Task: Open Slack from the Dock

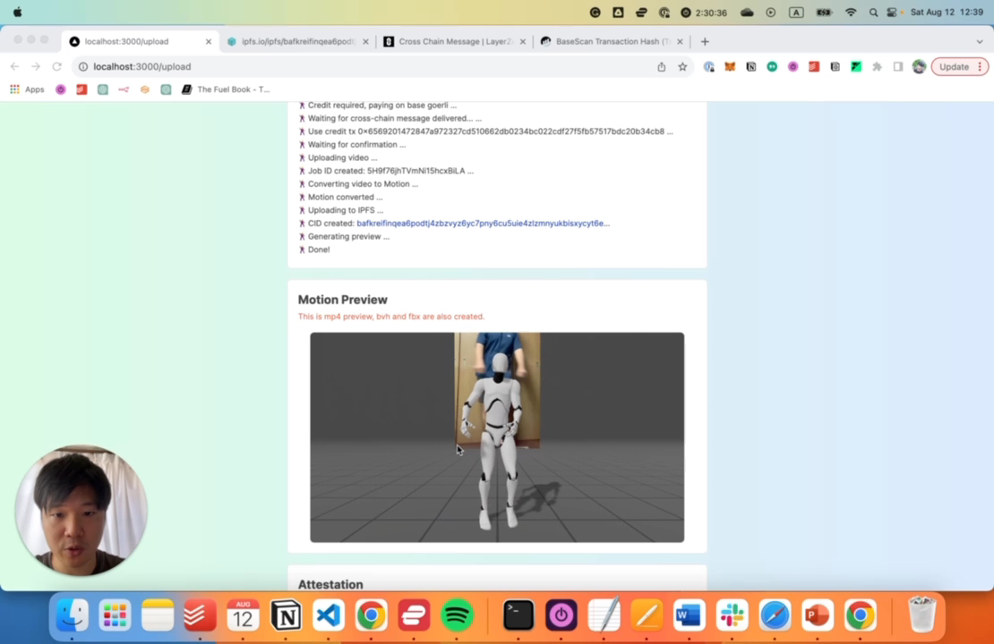Action: click(732, 614)
